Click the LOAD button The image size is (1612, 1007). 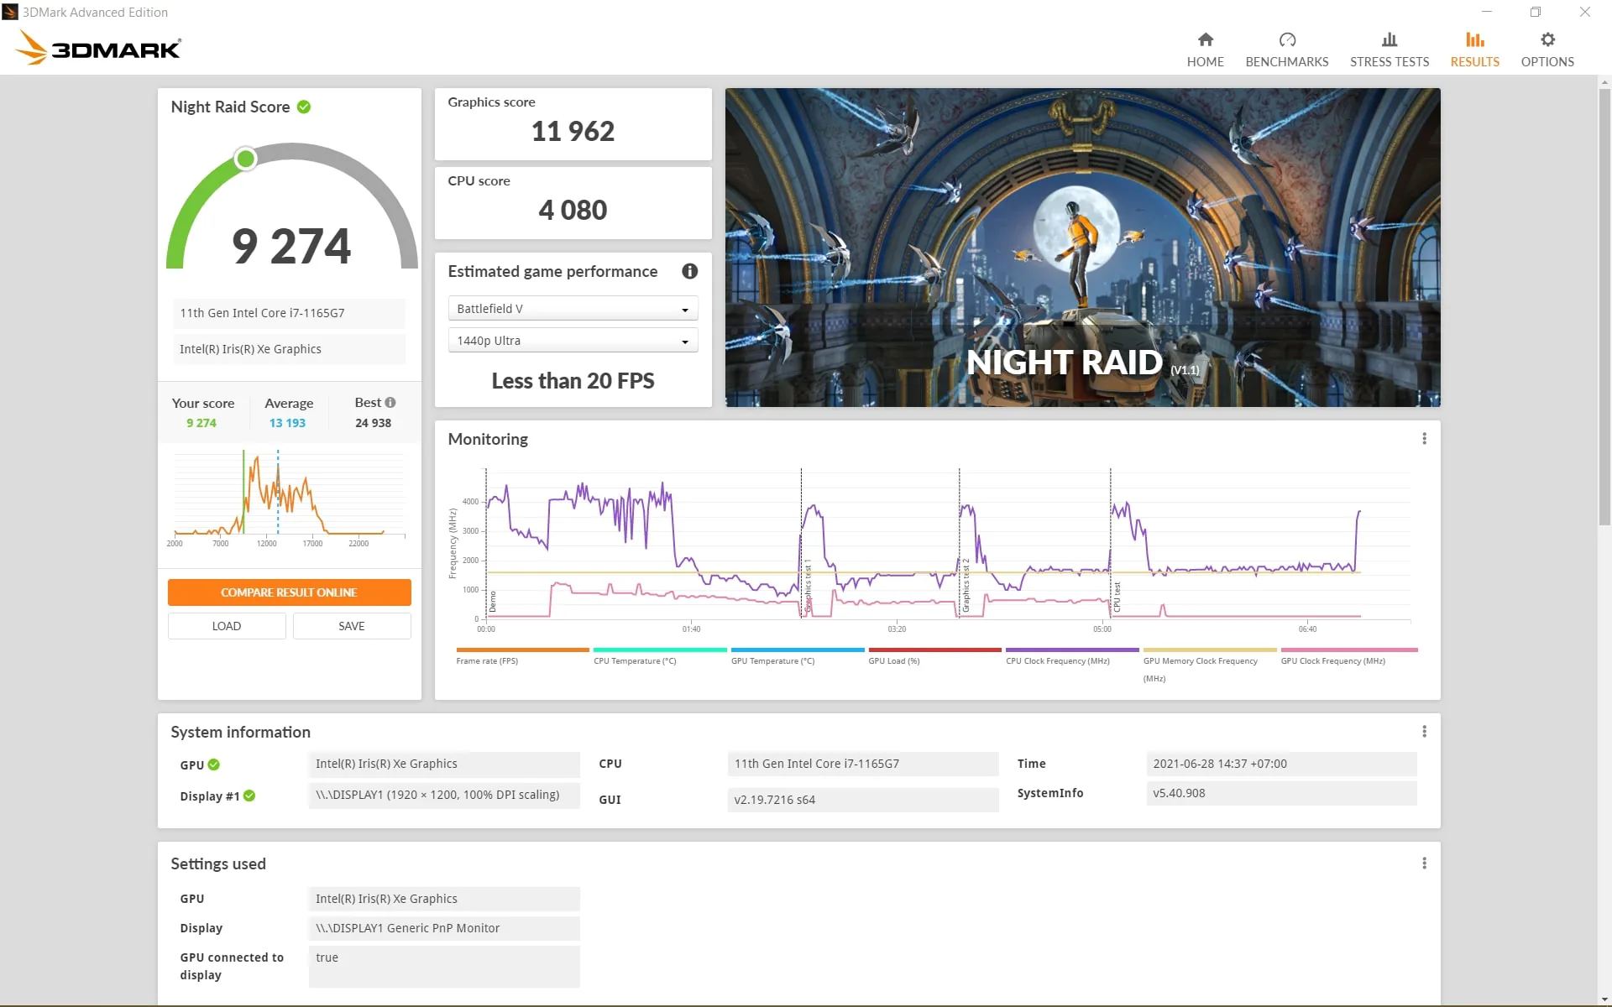pos(227,626)
